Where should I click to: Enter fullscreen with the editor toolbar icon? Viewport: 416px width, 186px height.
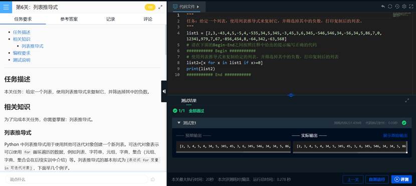click(x=411, y=7)
